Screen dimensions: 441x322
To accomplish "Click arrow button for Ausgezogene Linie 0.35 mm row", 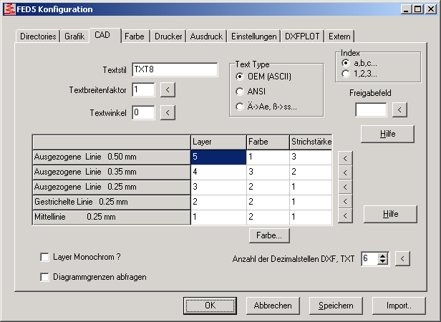I will click(x=345, y=172).
